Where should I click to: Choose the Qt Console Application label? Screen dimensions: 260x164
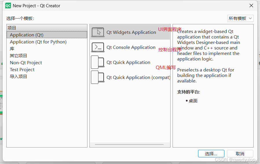pyautogui.click(x=131, y=47)
